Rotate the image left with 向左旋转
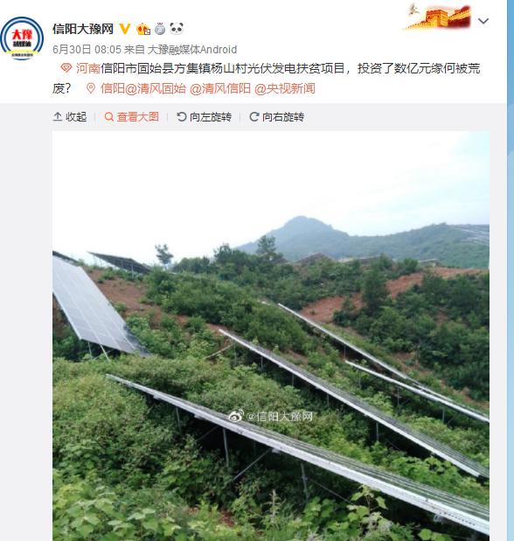 pos(204,117)
